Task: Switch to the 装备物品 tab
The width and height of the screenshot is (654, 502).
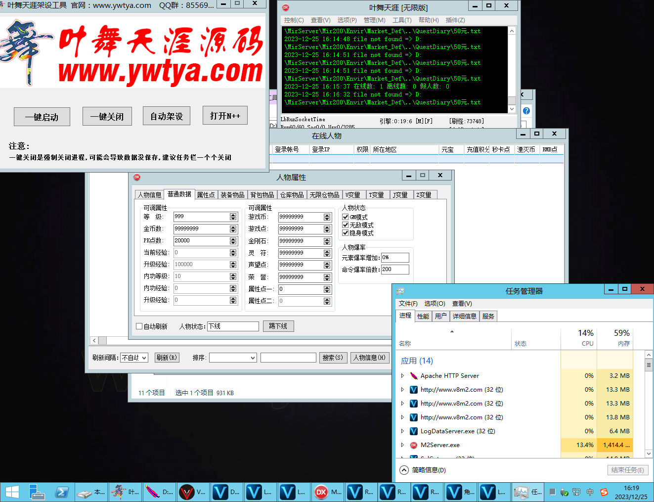Action: click(x=232, y=195)
